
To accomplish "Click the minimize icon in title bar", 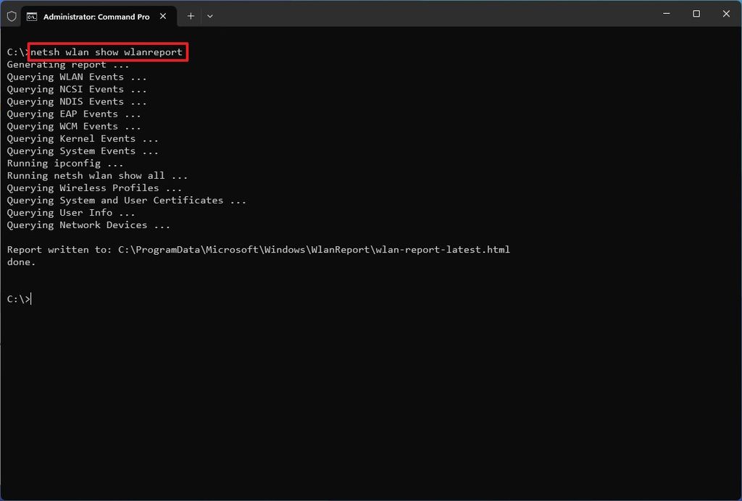I will pos(665,14).
